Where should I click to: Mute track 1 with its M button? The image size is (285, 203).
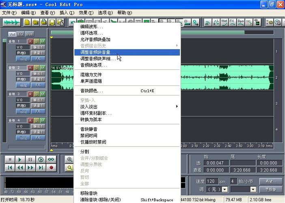click(x=43, y=41)
